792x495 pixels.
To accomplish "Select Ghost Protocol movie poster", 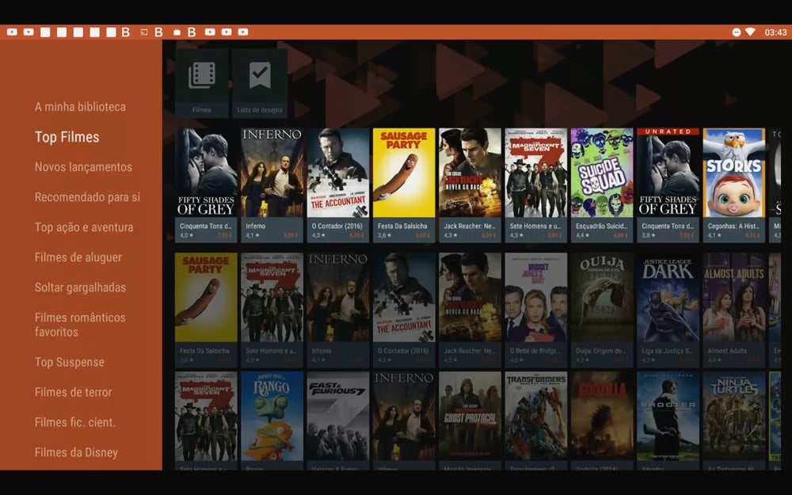I will pos(470,417).
